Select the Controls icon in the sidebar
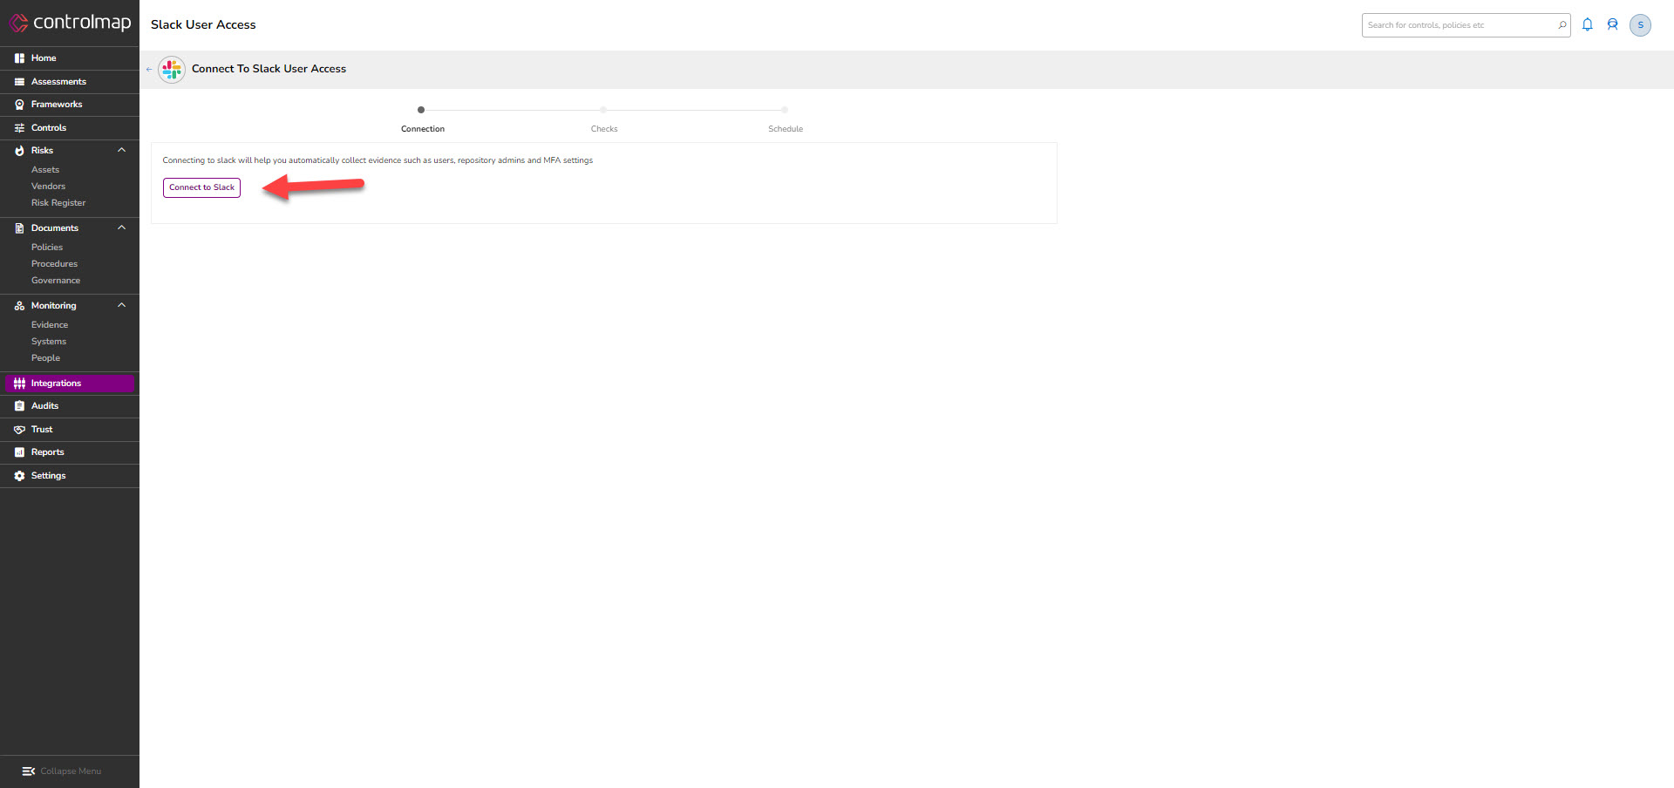This screenshot has width=1674, height=788. (19, 127)
